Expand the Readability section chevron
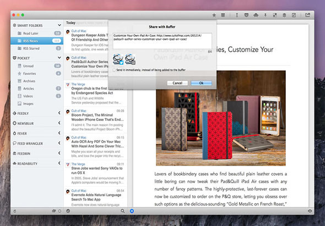This screenshot has height=226, width=325. pyautogui.click(x=59, y=163)
